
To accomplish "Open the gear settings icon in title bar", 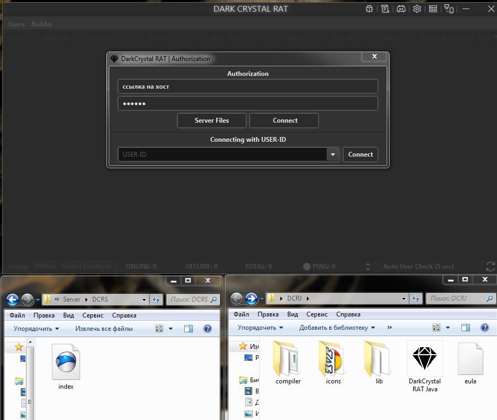I will point(417,9).
